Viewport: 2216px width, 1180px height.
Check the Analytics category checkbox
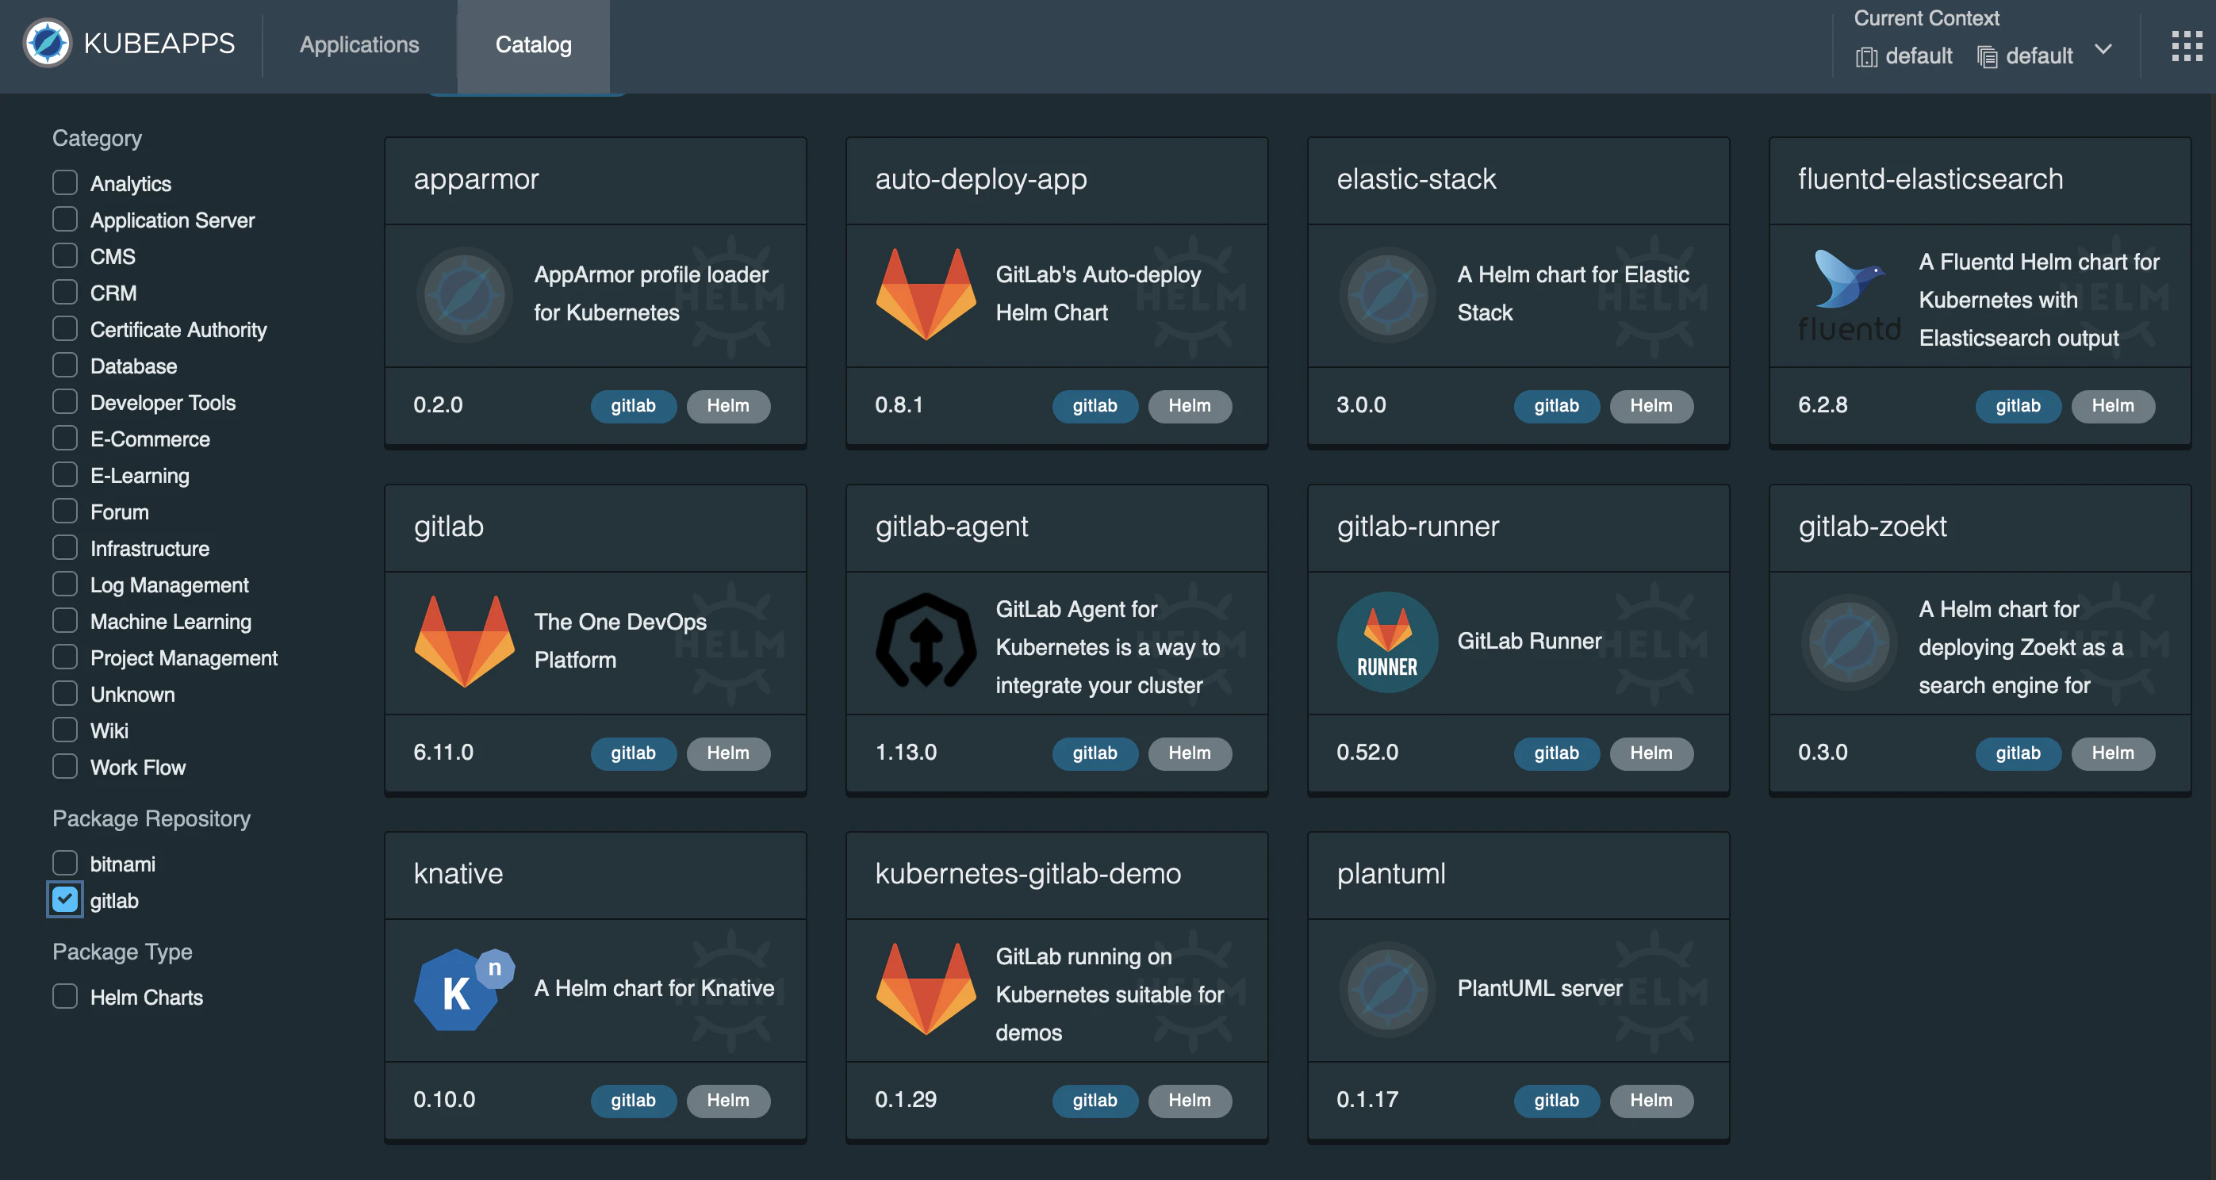(64, 182)
